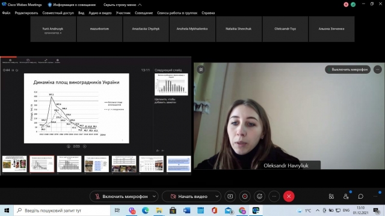Image resolution: width=385 pixels, height=216 pixels.
Task: Click next slide arrow below slide
Action: pos(85,146)
